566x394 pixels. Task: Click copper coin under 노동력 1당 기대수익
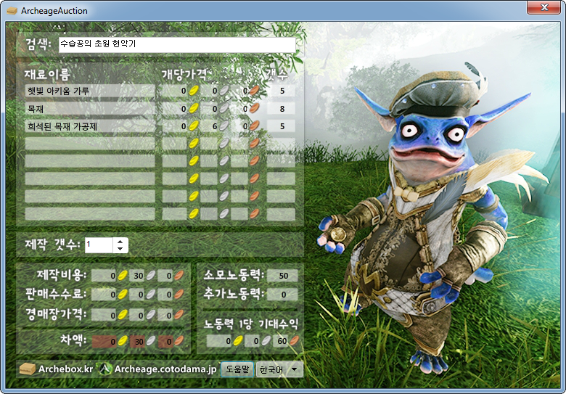pos(295,340)
